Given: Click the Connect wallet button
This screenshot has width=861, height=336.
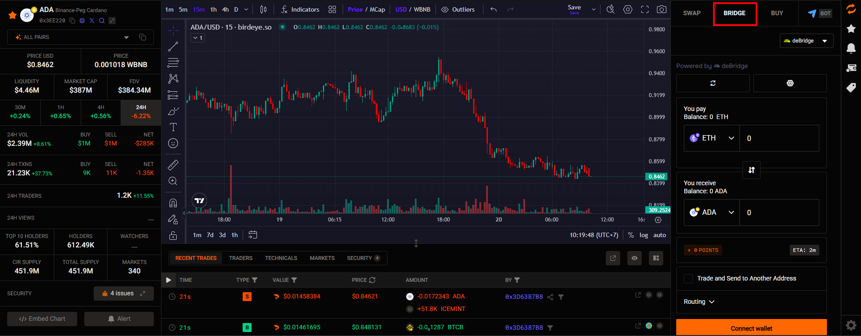Looking at the screenshot, I should pos(752,327).
